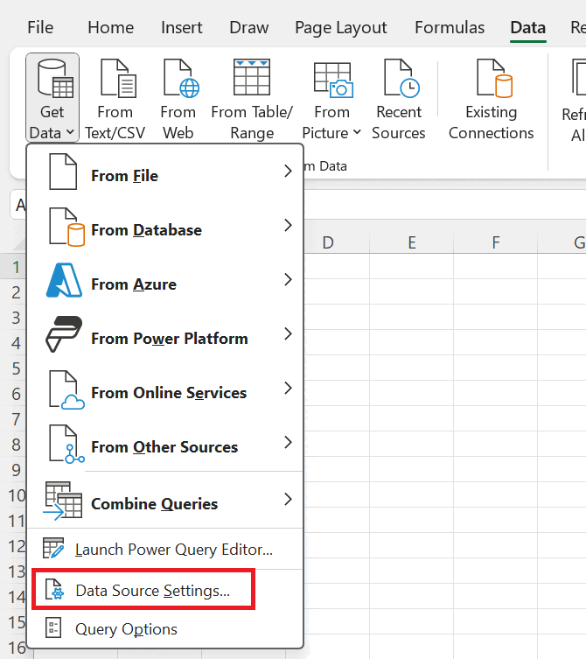Click the Query Options list icon

tap(53, 627)
